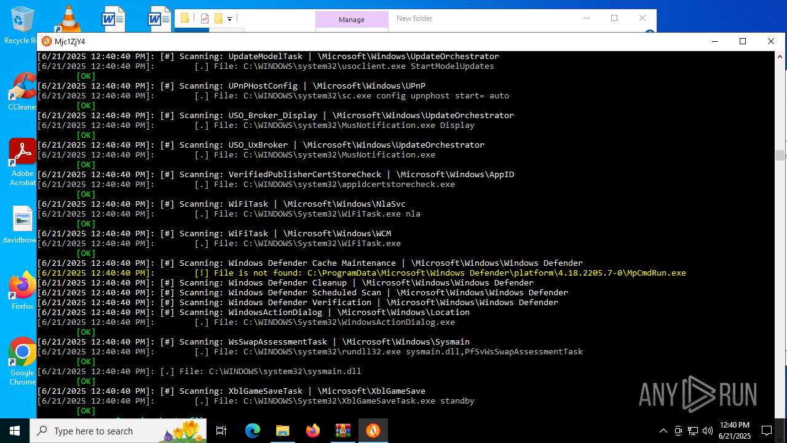The height and width of the screenshot is (443, 787).
Task: Maximize the Mjc1ZjY4 console window
Action: tap(743, 41)
